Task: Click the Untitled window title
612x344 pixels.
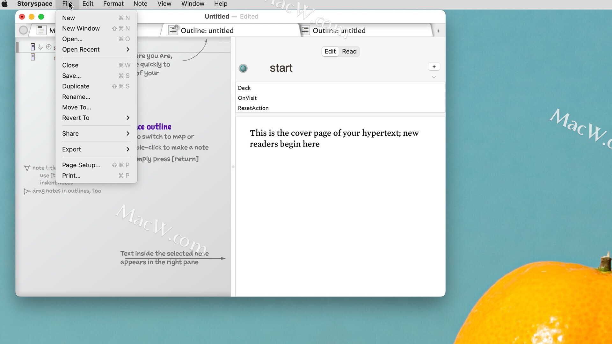Action: (x=217, y=17)
